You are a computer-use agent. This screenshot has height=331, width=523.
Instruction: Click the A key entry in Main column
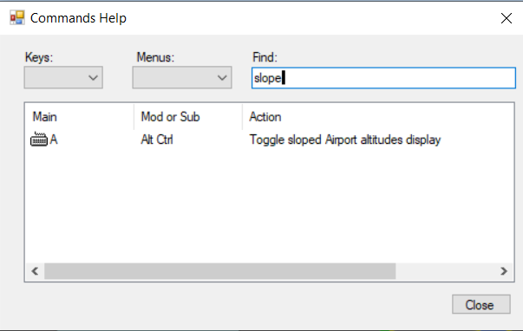(x=54, y=140)
